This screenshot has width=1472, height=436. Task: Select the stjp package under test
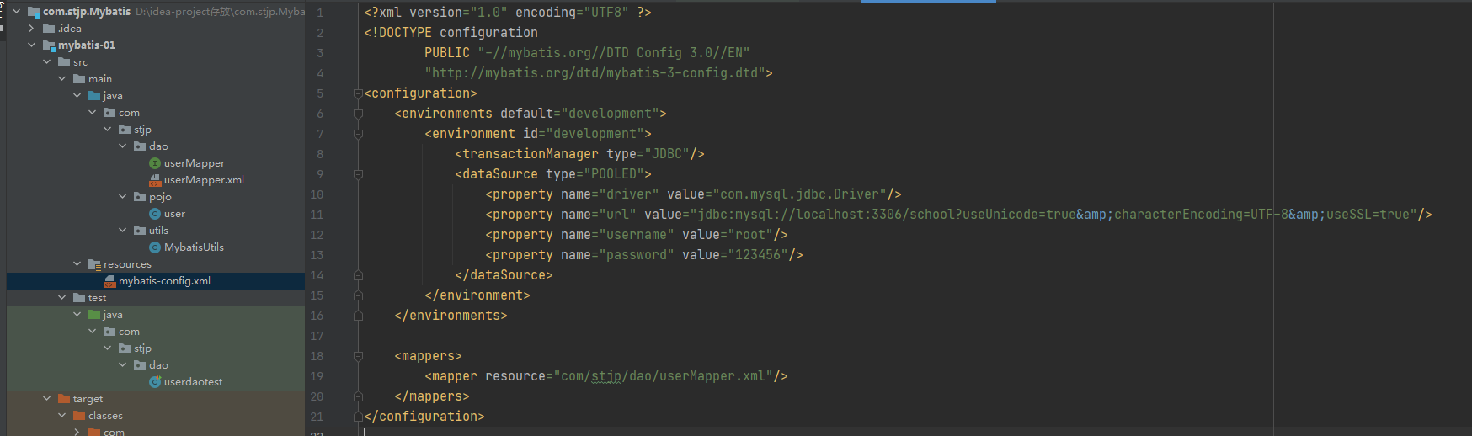click(142, 348)
